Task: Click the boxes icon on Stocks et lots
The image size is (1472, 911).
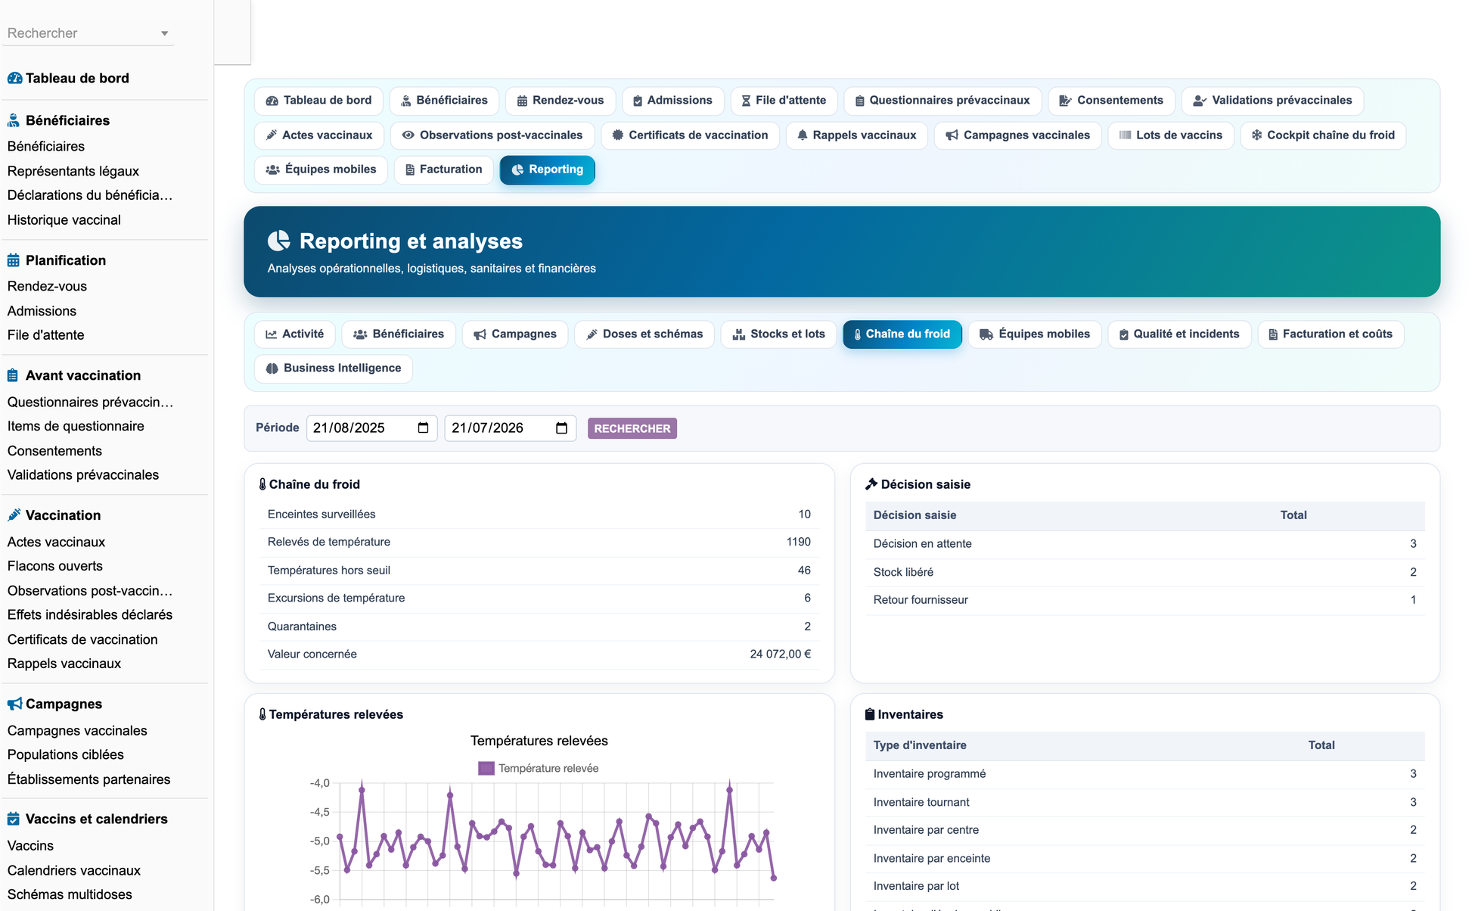Action: point(739,334)
